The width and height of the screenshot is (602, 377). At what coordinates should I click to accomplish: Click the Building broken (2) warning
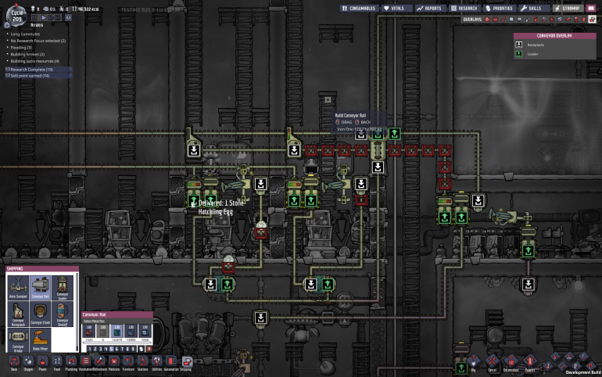(x=27, y=55)
